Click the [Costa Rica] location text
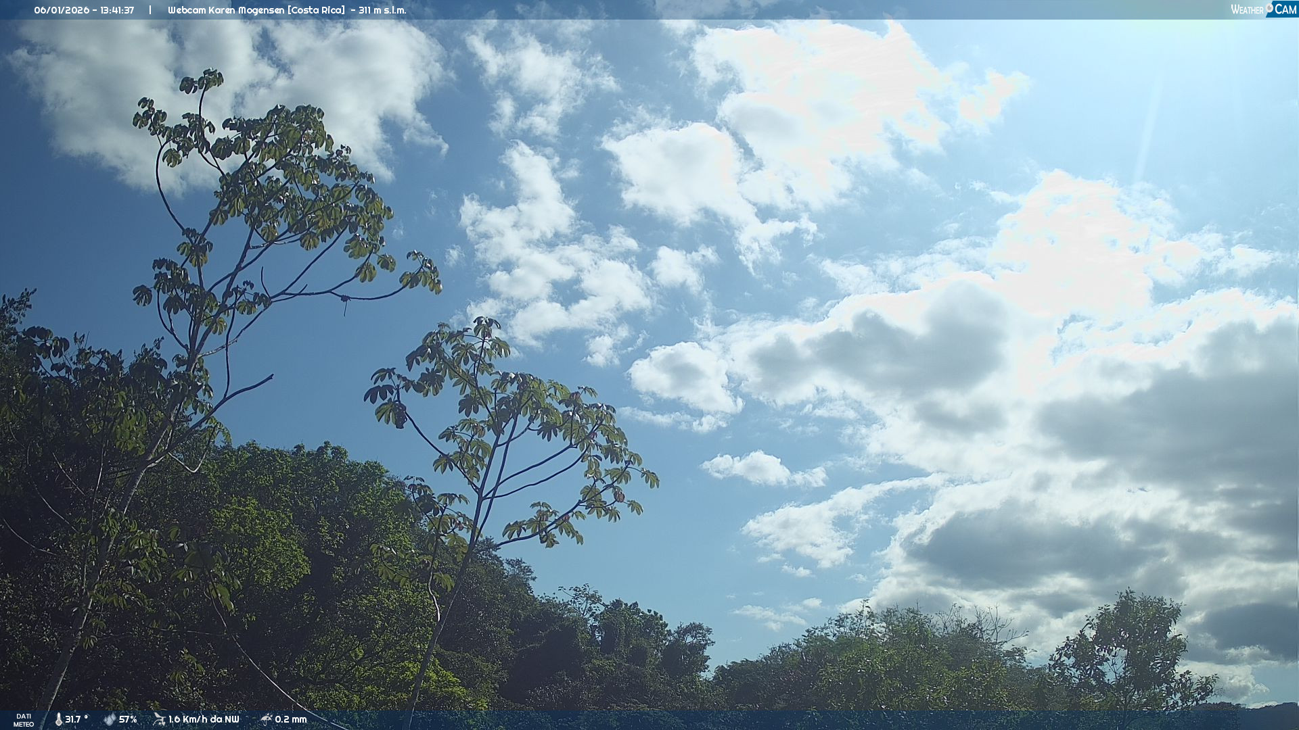Screen dimensions: 1299x730 [x=316, y=10]
